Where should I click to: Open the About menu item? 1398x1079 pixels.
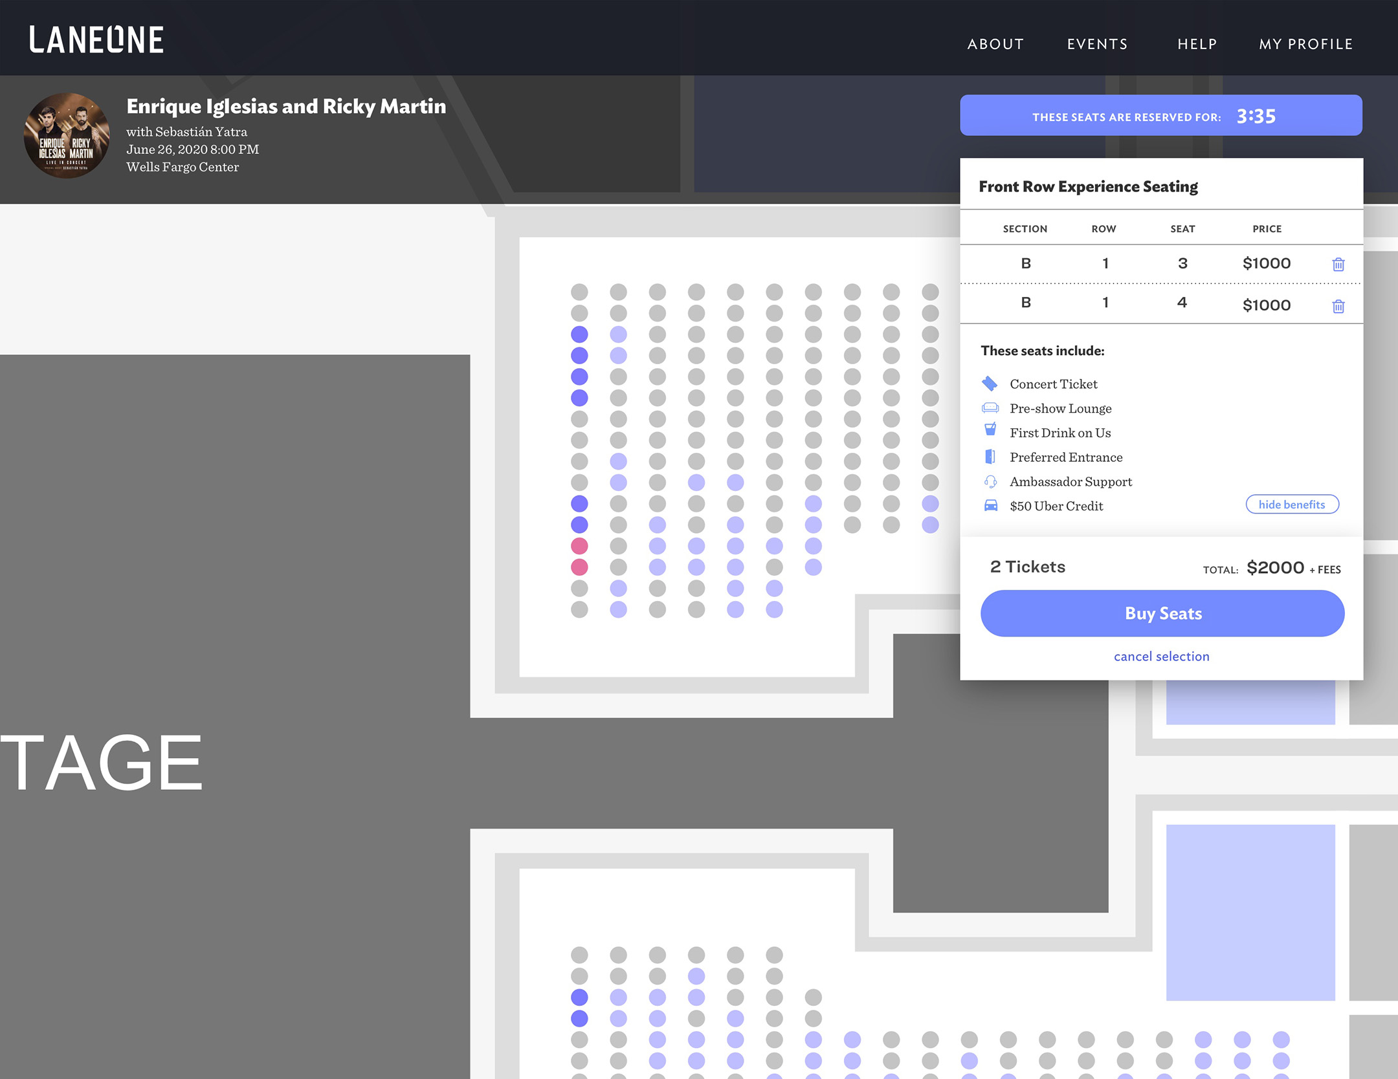pyautogui.click(x=995, y=44)
